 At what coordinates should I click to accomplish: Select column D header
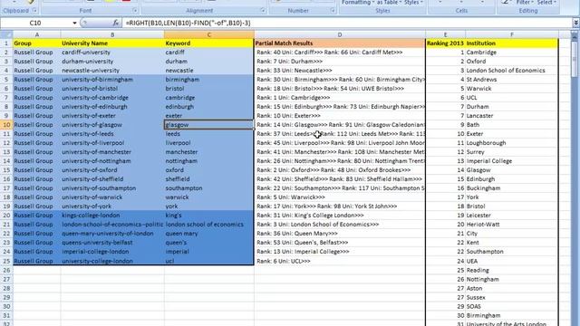point(340,34)
